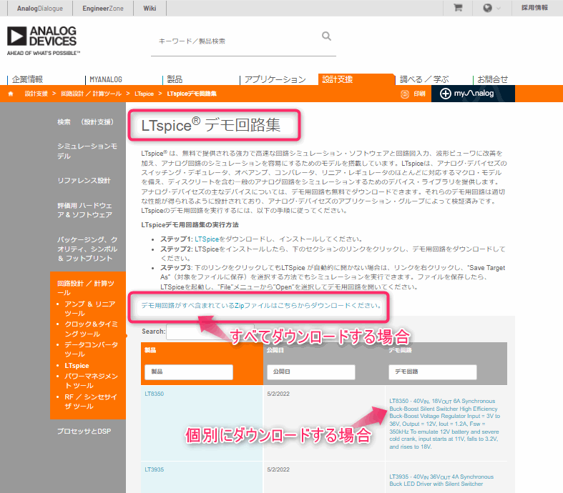Open the MYANALOG menu
The height and width of the screenshot is (493, 563).
tap(106, 79)
